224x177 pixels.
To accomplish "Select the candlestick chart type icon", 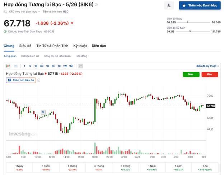I will (9, 66).
